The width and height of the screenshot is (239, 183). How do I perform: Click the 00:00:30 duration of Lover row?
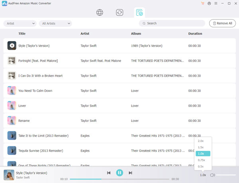tap(194, 106)
